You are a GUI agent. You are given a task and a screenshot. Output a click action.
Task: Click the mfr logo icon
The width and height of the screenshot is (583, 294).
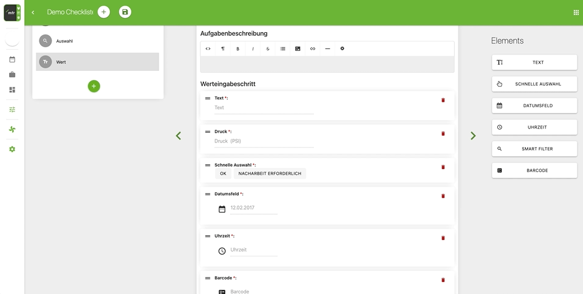point(12,13)
